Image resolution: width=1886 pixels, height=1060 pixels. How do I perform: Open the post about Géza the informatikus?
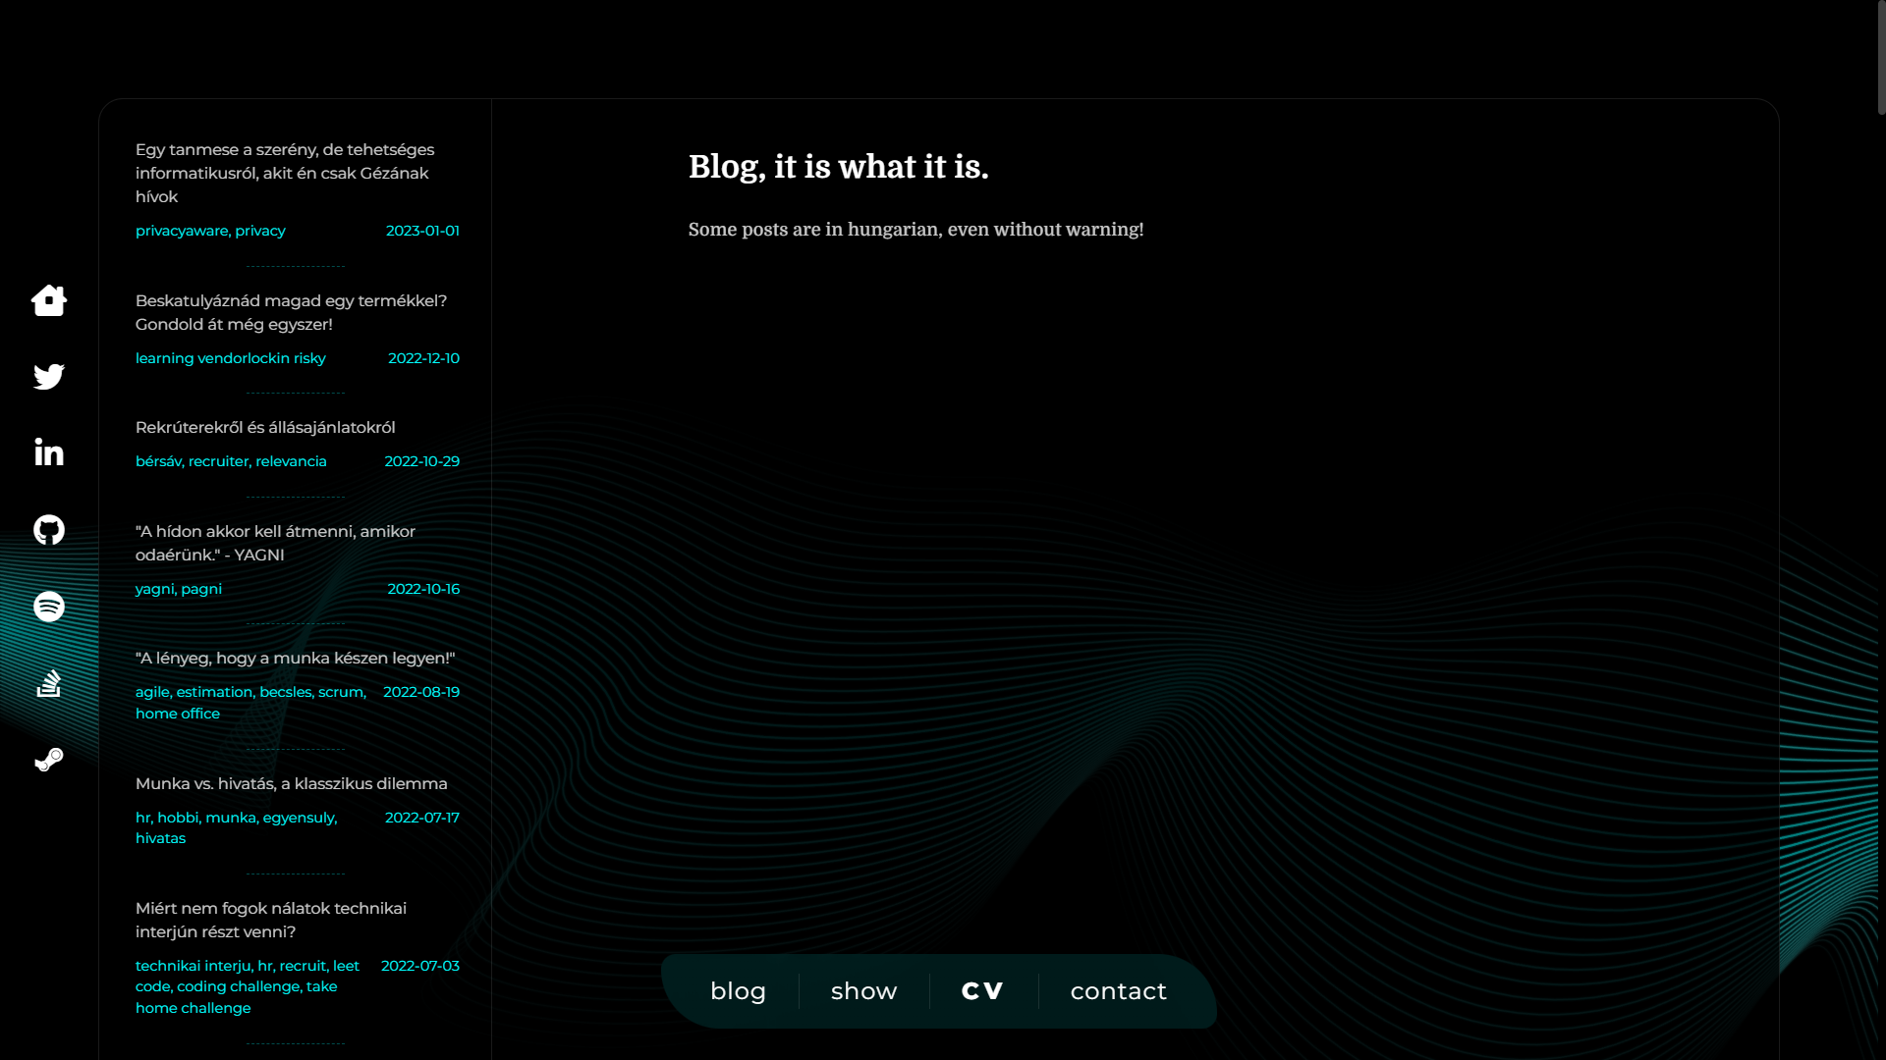click(284, 173)
